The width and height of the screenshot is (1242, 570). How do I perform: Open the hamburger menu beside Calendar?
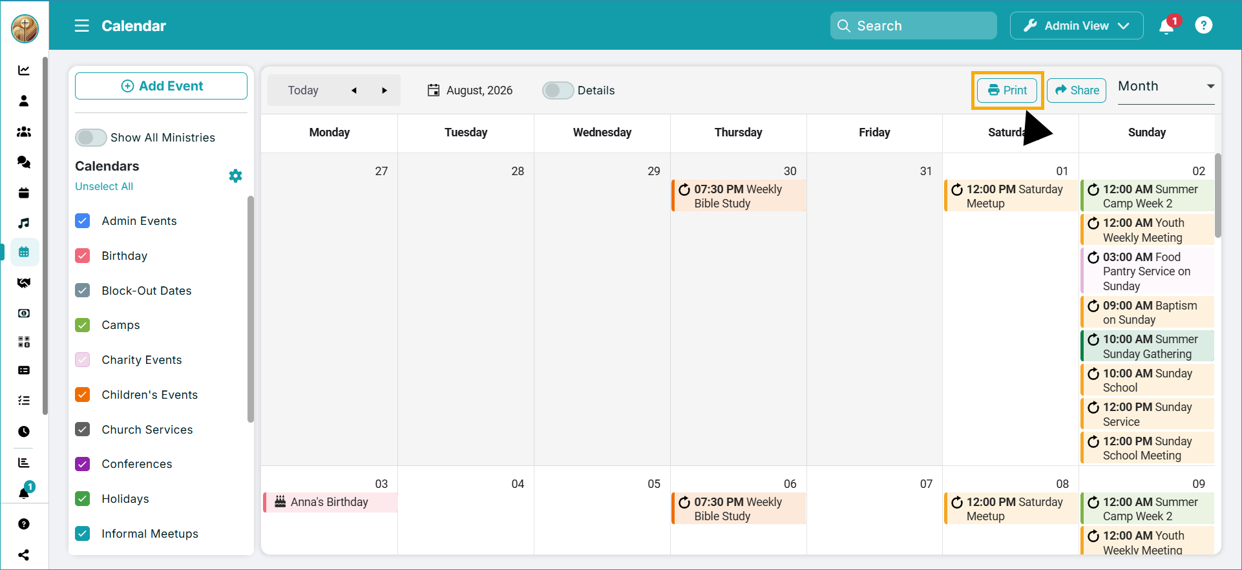81,26
